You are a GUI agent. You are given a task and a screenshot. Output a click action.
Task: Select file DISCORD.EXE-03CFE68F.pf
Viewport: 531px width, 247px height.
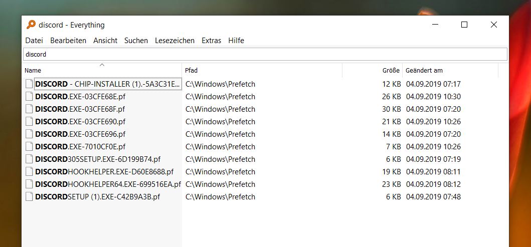click(x=80, y=109)
